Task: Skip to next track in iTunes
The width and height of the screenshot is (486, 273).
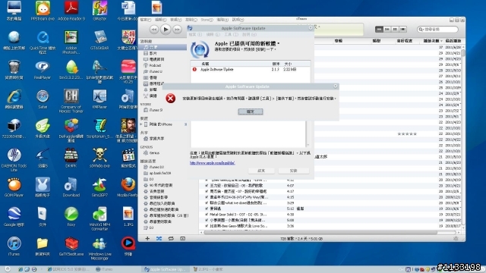Action: [x=177, y=30]
